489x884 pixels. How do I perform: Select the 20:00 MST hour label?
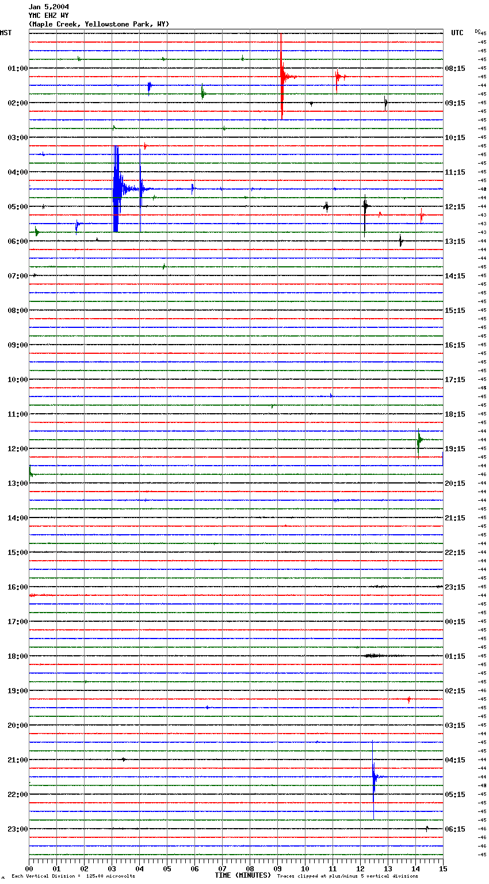pyautogui.click(x=18, y=726)
